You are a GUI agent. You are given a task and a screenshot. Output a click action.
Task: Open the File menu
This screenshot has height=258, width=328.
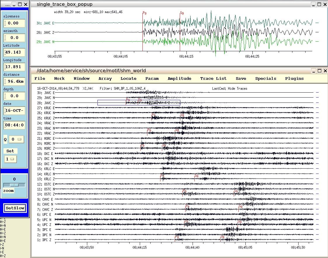click(x=40, y=78)
